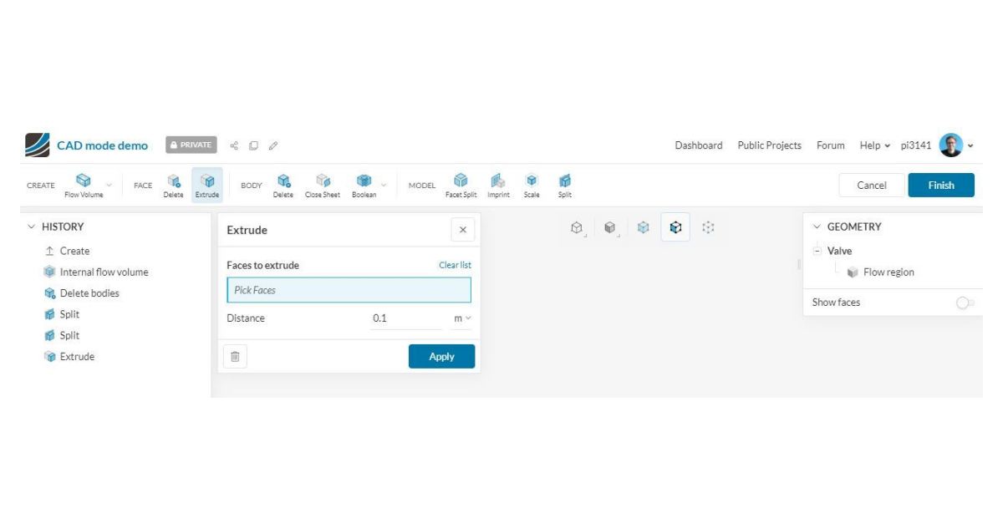Click the trash icon in Extrude panel
1003x524 pixels.
pos(235,357)
